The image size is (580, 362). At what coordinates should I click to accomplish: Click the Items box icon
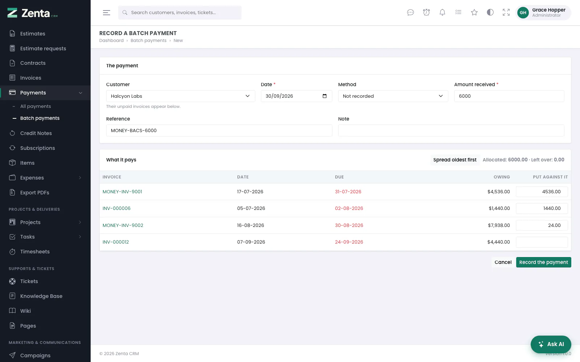coord(12,163)
